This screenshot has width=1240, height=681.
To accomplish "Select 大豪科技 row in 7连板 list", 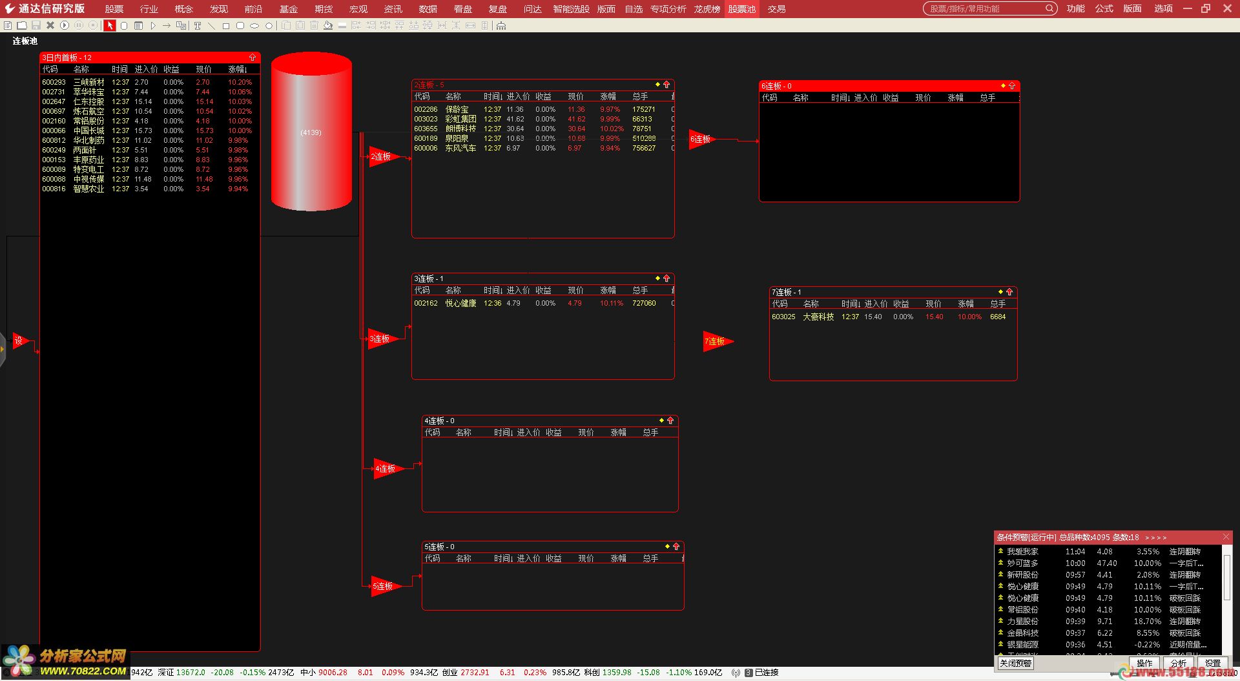I will point(893,317).
